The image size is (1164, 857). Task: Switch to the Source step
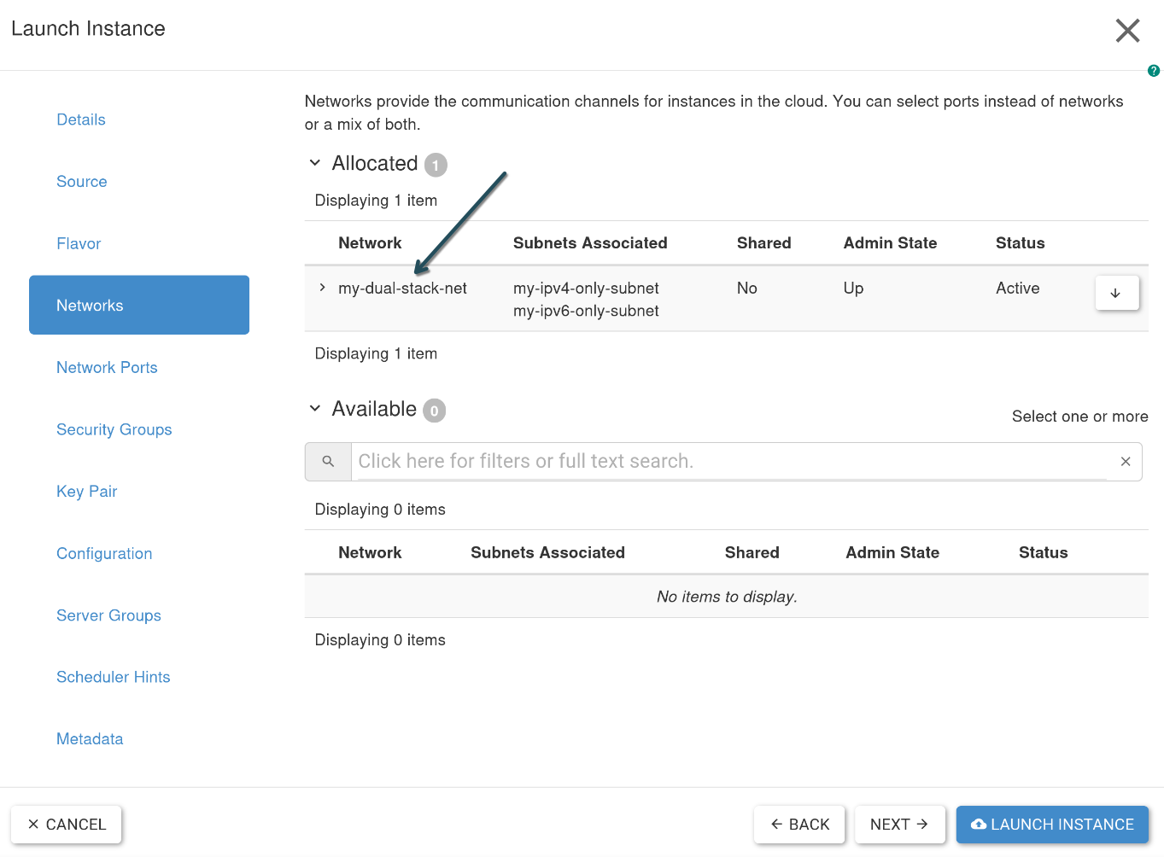[x=82, y=182]
